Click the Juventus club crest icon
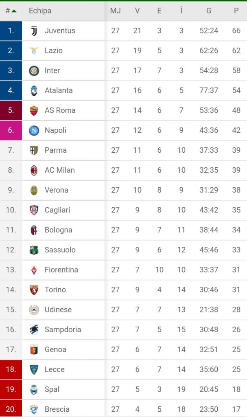 34,31
